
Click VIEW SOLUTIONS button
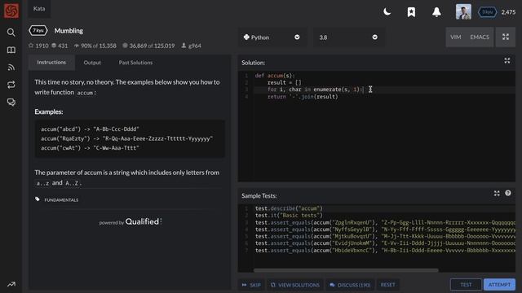click(x=295, y=285)
